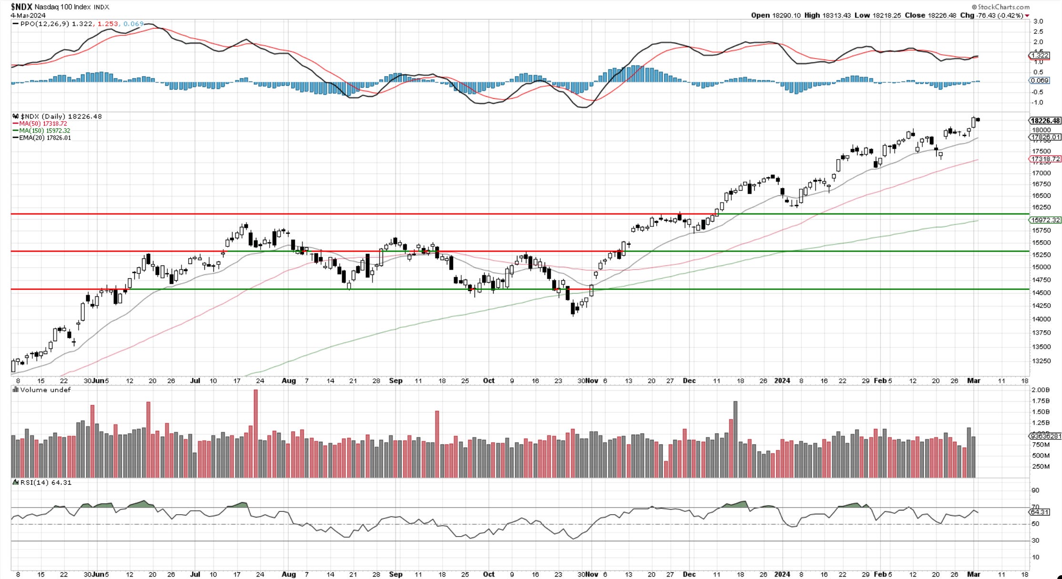Click the 18226.48 last-price flag on right axis

[x=1045, y=121]
